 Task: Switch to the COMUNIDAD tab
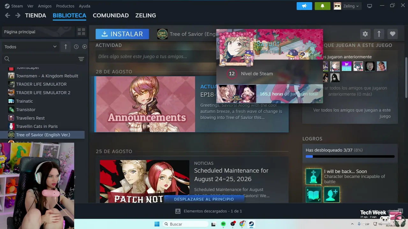click(x=111, y=15)
